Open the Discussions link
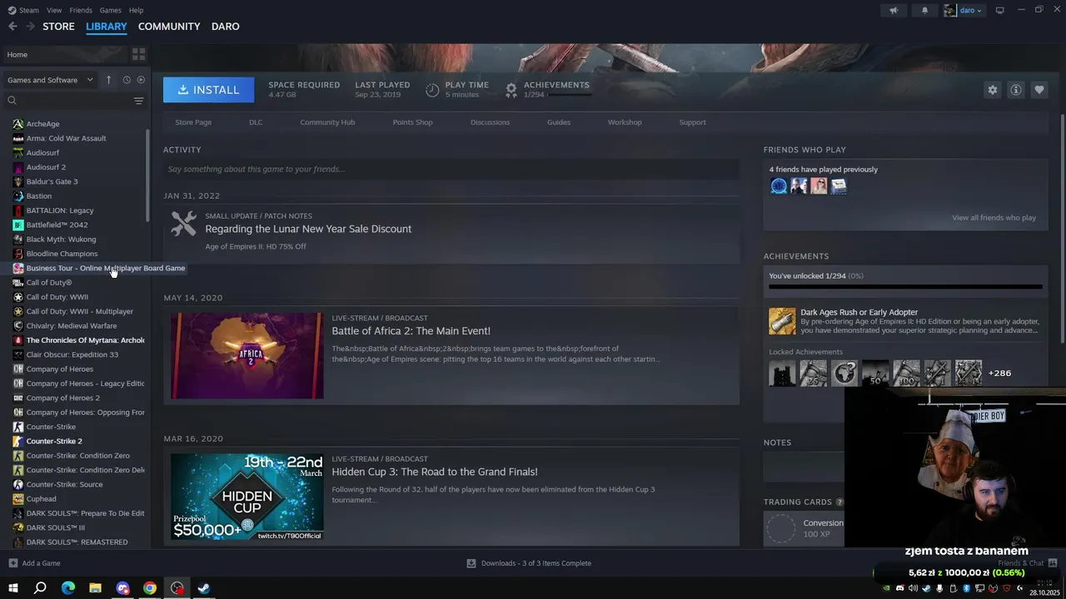This screenshot has height=599, width=1066. pos(490,122)
